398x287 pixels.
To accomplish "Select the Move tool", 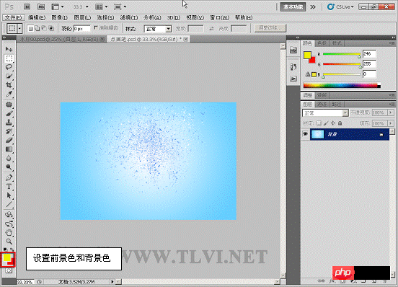I will [x=9, y=49].
